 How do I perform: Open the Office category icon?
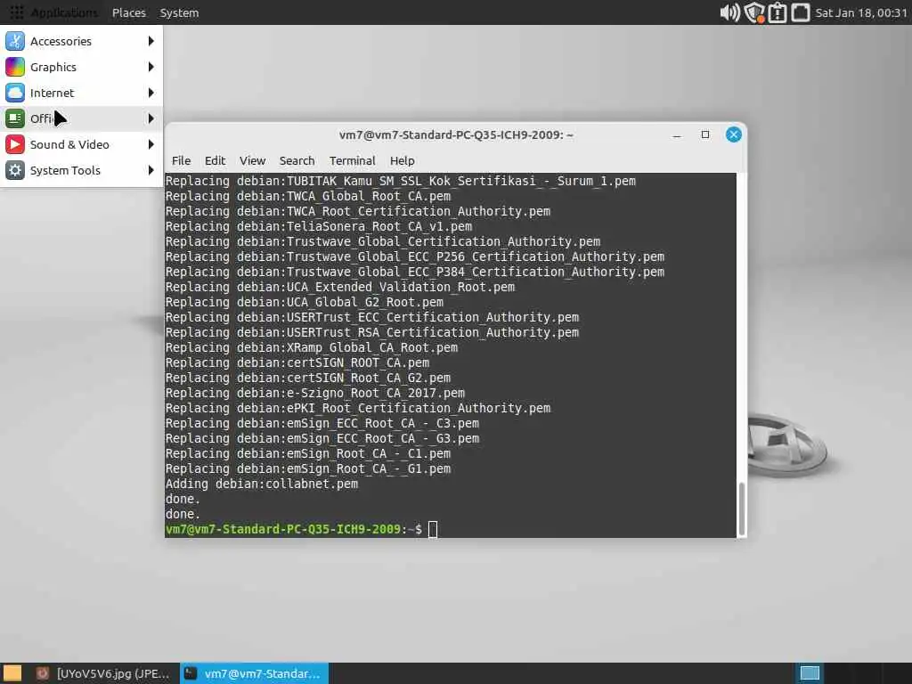coord(15,118)
